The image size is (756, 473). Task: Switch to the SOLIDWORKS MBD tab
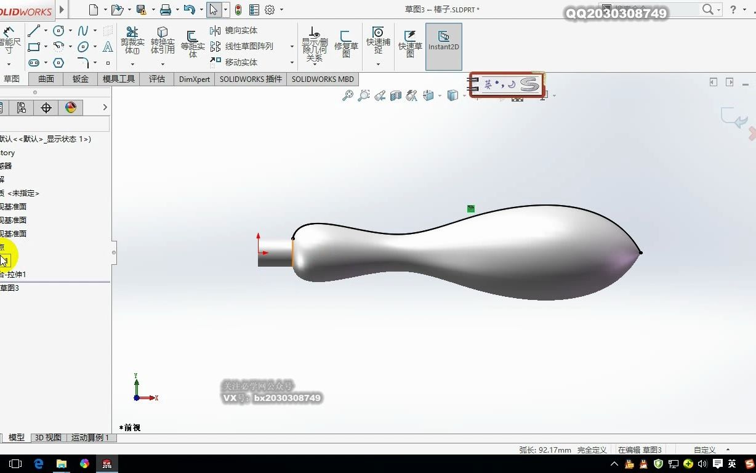[x=323, y=79]
